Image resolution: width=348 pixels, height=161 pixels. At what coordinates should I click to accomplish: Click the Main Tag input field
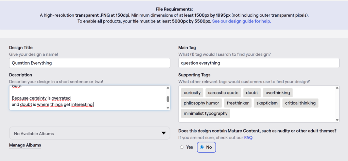point(259,63)
